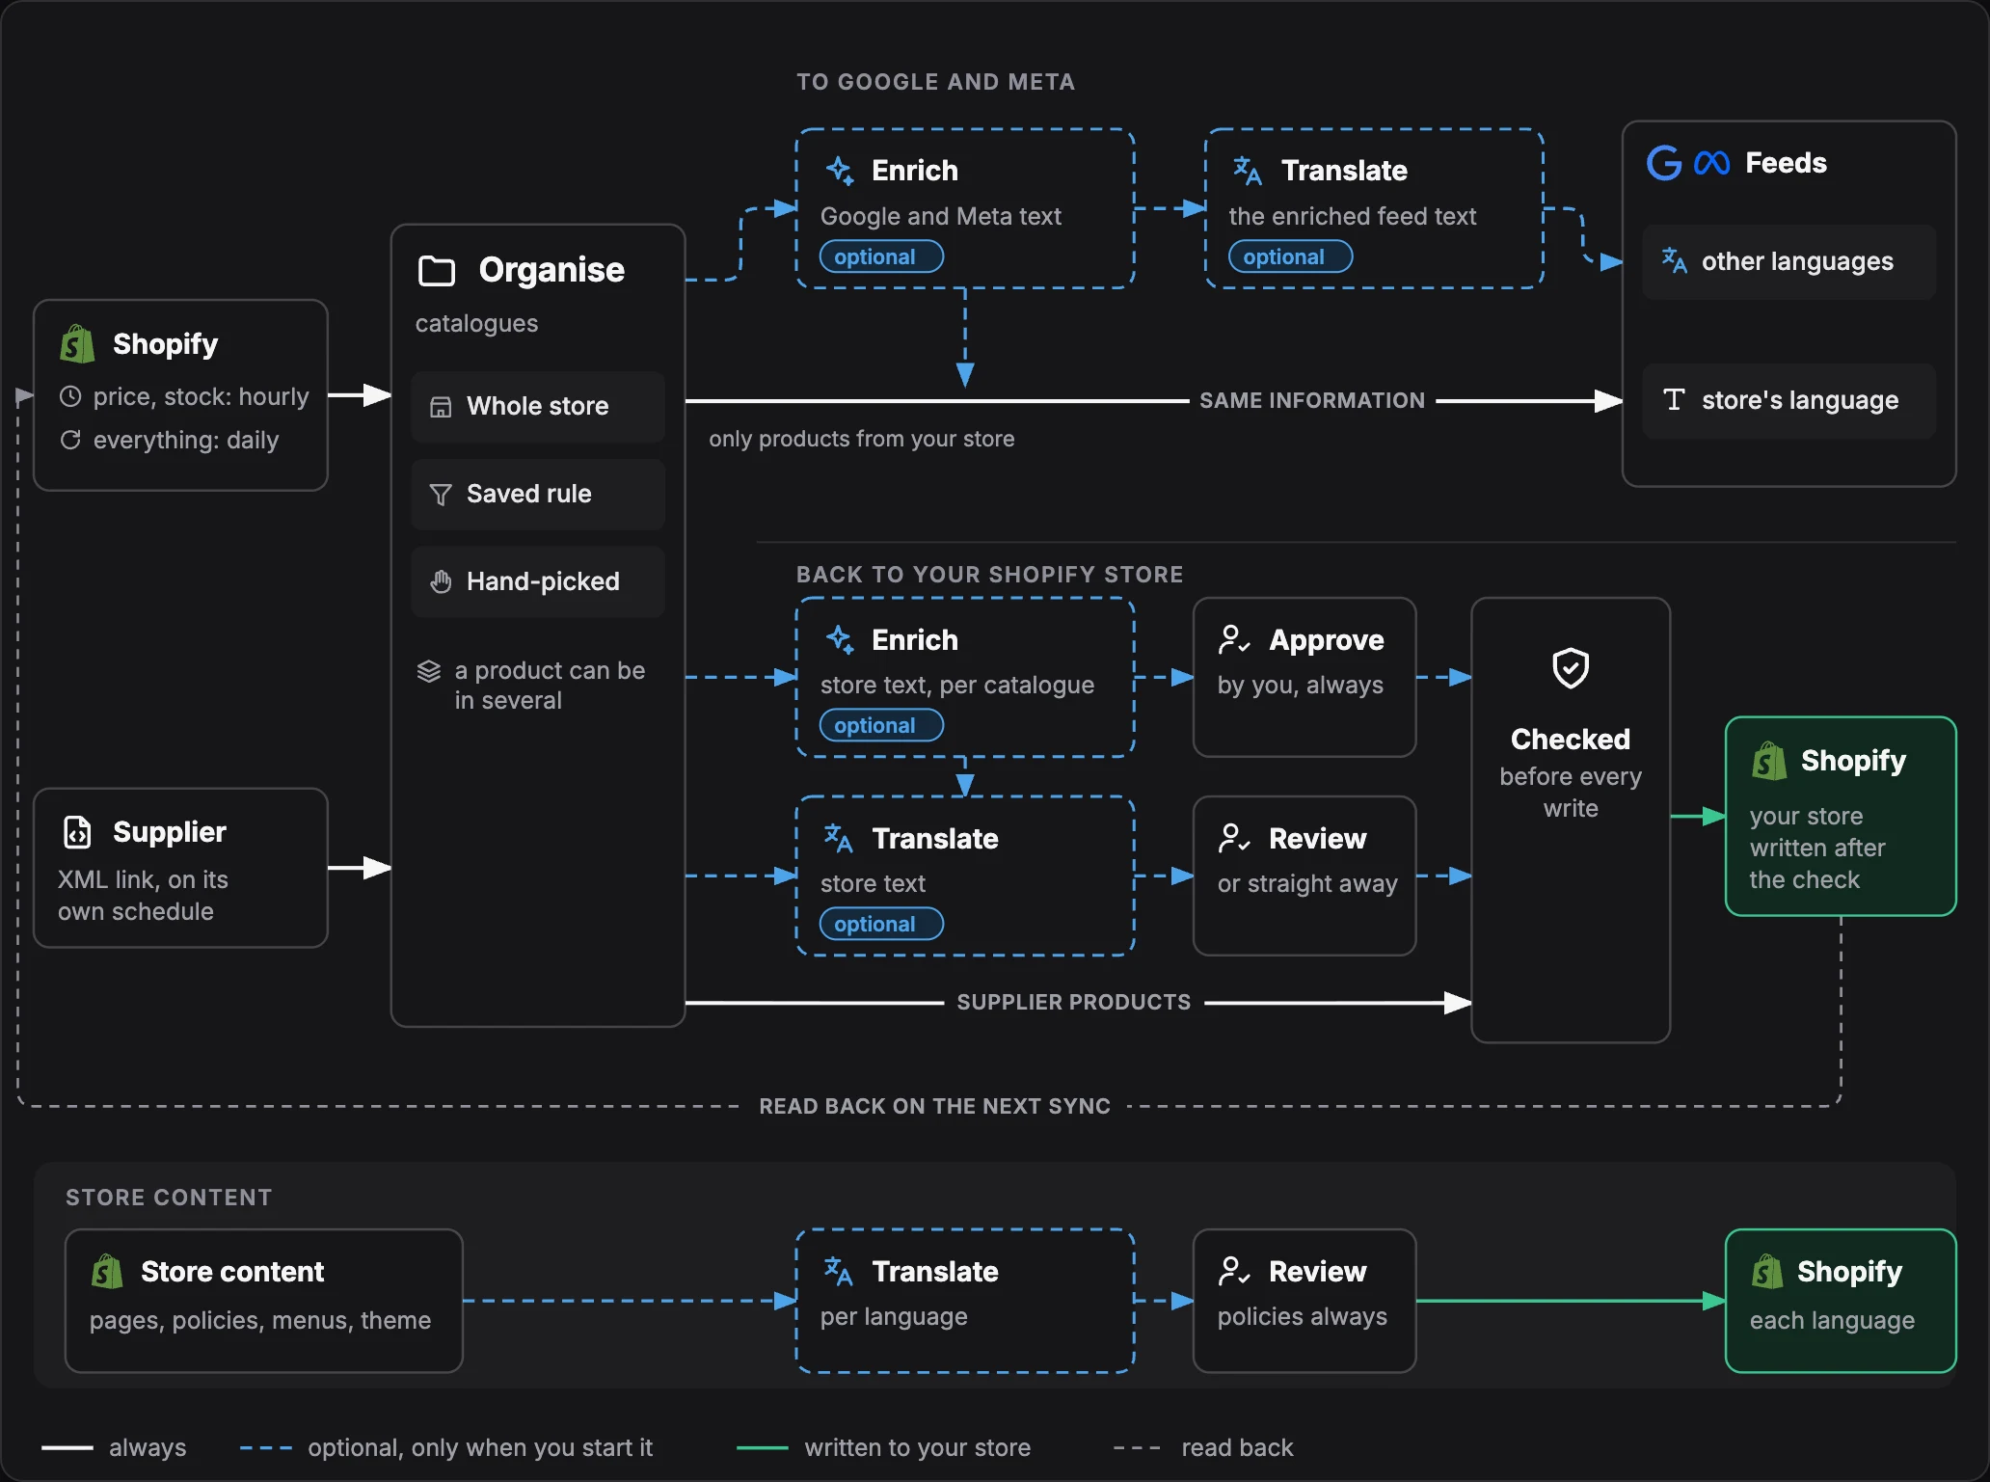Click the optional badge in Translate store text

tap(881, 924)
